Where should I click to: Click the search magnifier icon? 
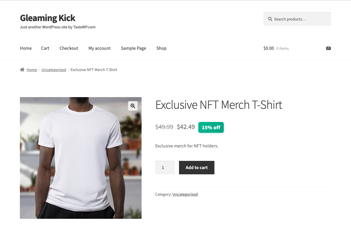pos(270,19)
